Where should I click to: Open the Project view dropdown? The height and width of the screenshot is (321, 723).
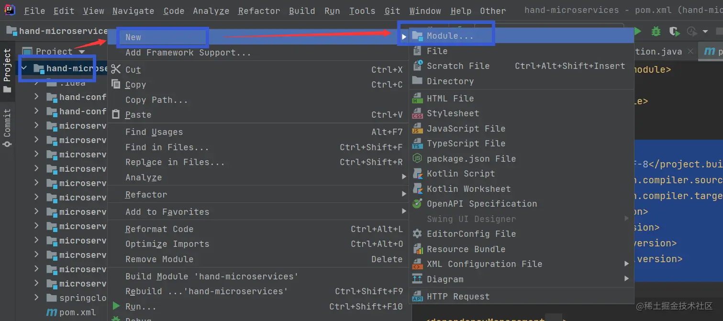tap(81, 52)
